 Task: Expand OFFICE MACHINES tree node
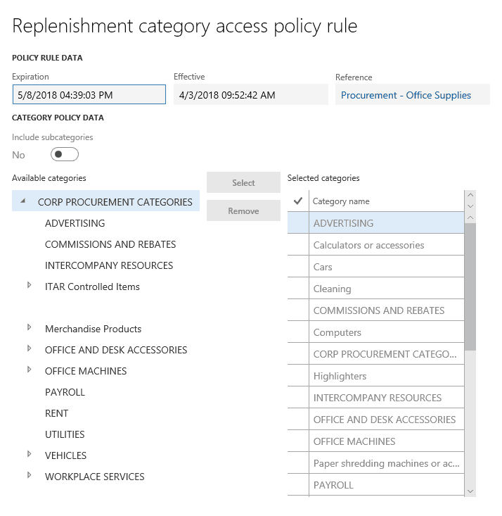[x=30, y=370]
